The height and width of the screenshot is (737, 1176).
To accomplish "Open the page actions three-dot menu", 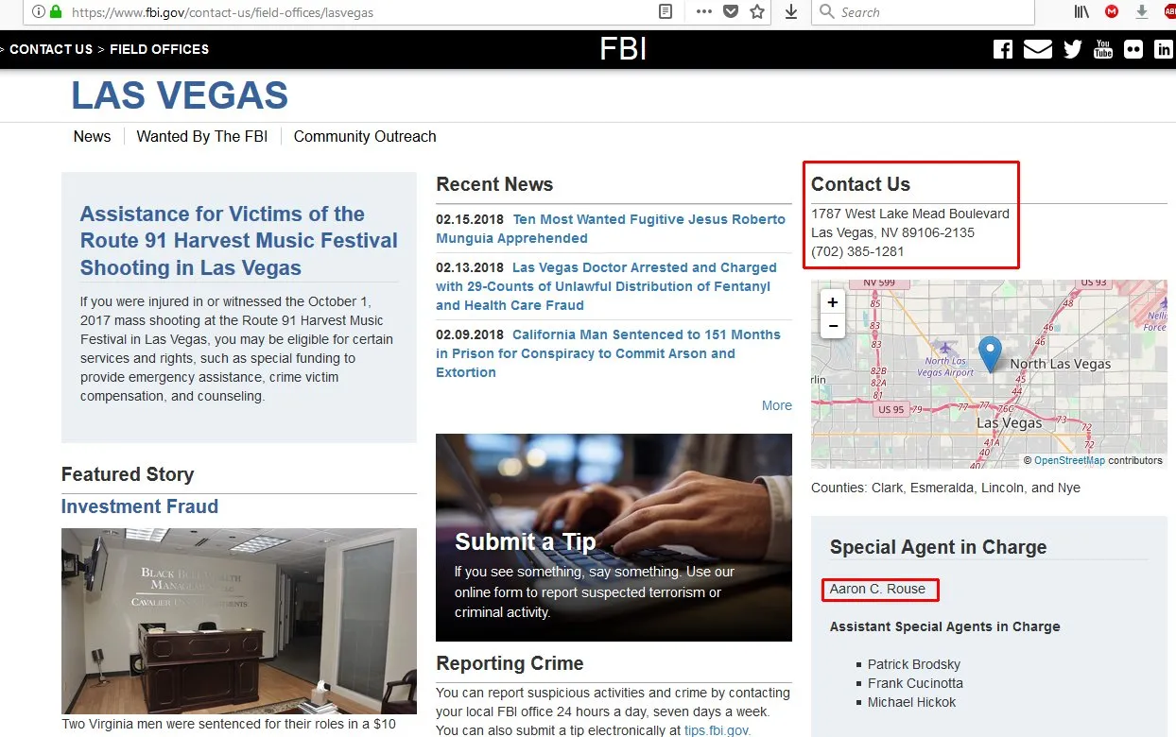I will coord(704,11).
